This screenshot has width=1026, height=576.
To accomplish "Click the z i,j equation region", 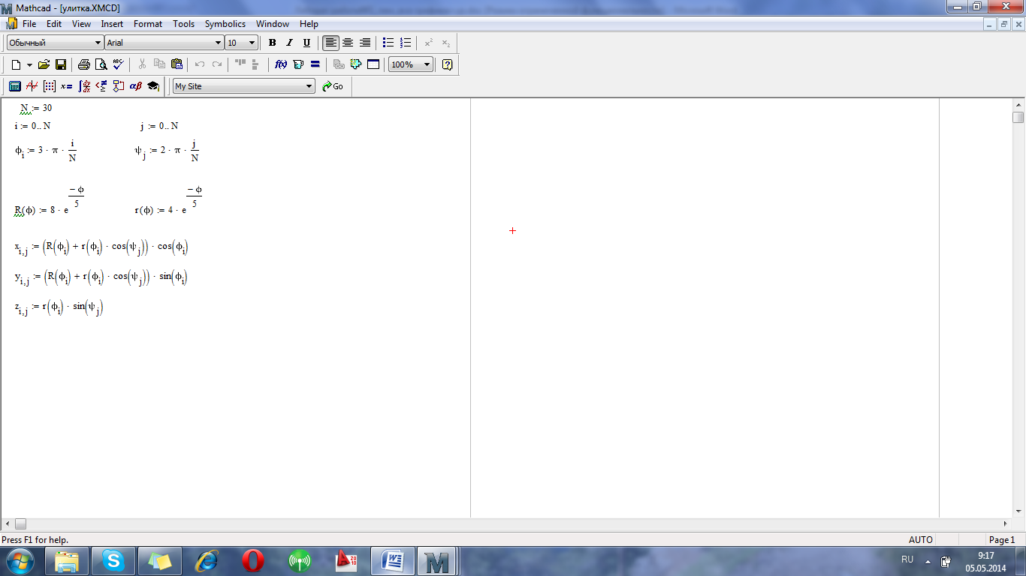I will (x=59, y=307).
